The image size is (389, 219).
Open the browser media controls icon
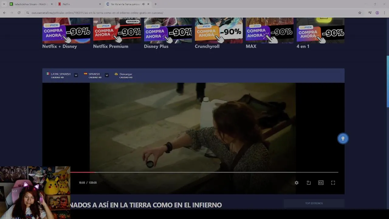tap(370, 13)
